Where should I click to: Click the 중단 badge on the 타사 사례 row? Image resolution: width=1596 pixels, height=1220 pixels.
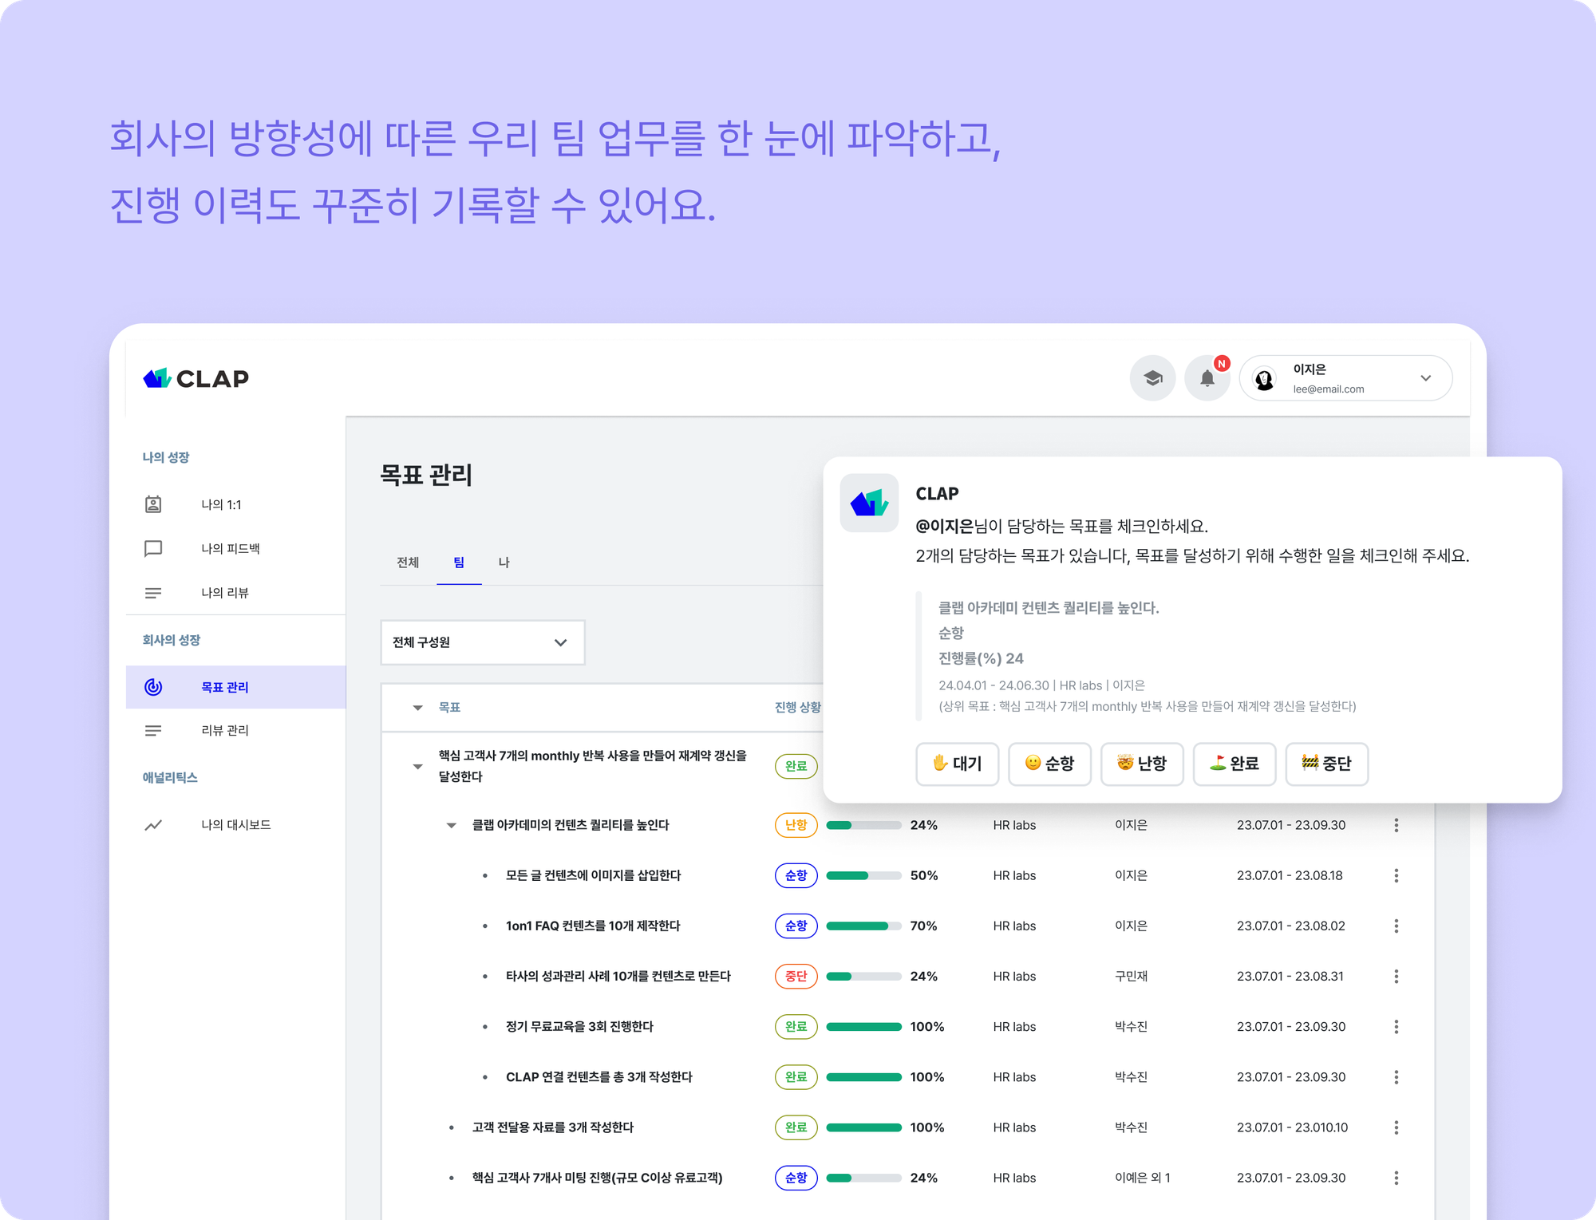pyautogui.click(x=795, y=976)
